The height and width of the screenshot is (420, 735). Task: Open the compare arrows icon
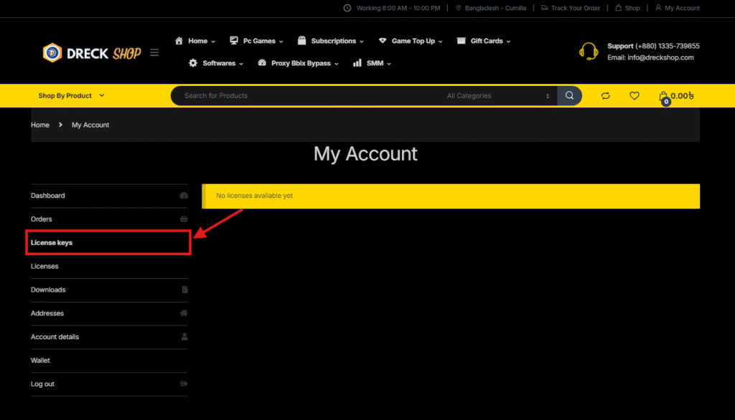605,95
